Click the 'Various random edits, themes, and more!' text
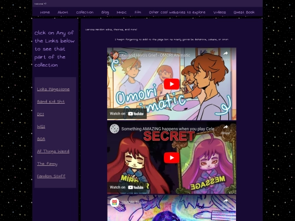295x221 pixels. pyautogui.click(x=111, y=29)
